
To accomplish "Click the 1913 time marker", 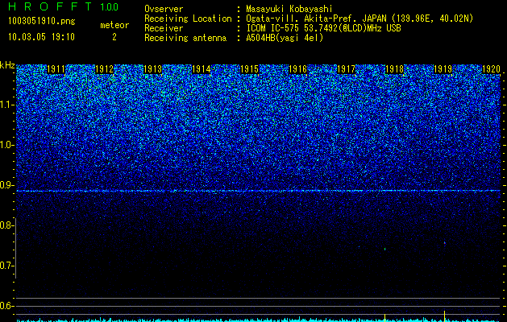I will tap(152, 69).
